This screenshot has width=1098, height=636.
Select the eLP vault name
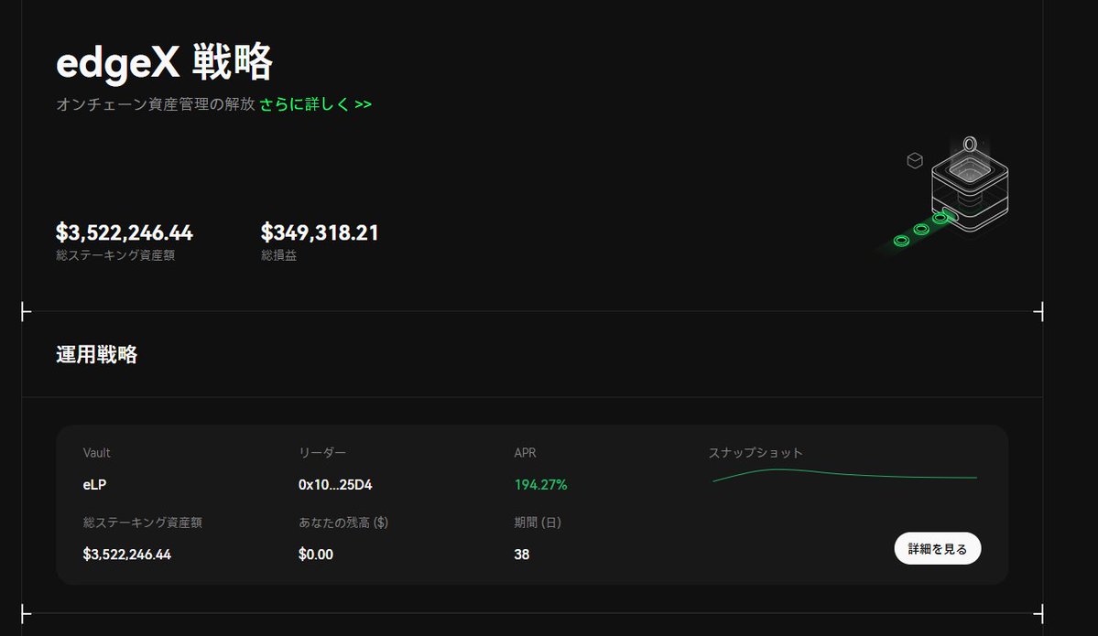(94, 485)
